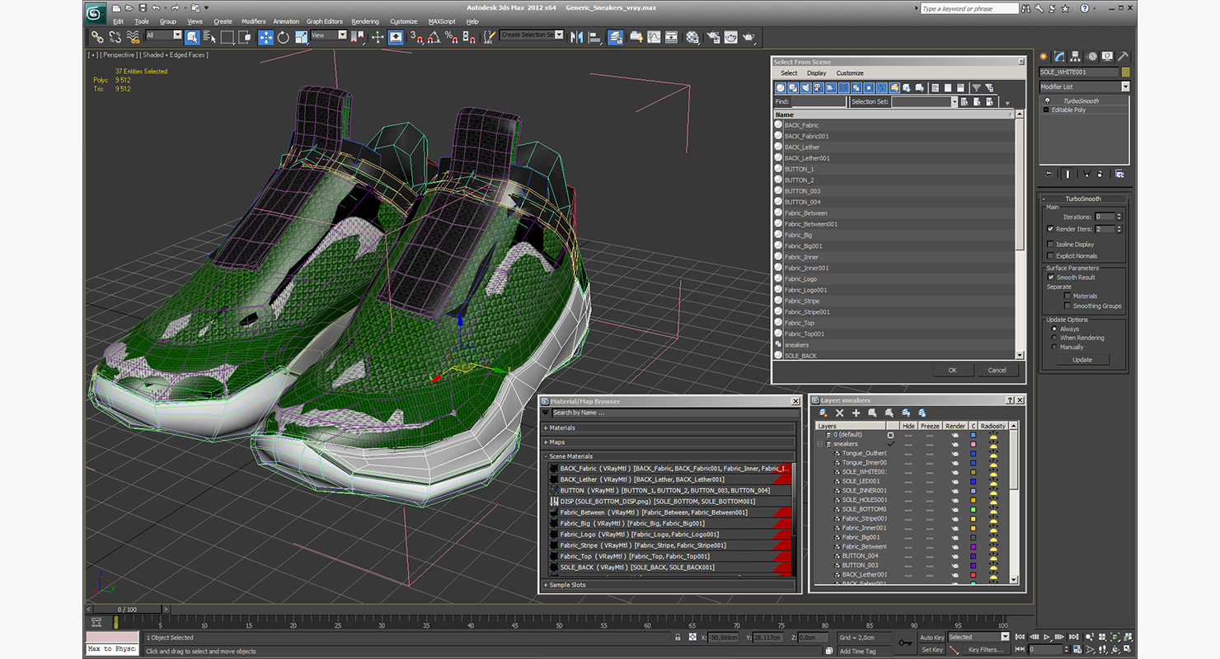Open the Material Editor icon
Screen dimensions: 1220x659
692,37
